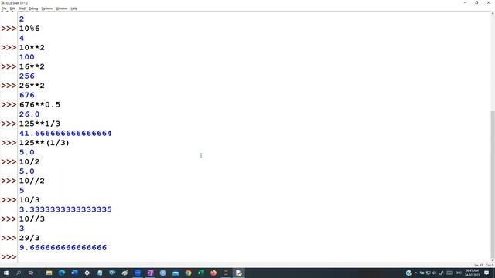This screenshot has height=278, width=495.
Task: Click the input line 29/3
Action: point(29,238)
